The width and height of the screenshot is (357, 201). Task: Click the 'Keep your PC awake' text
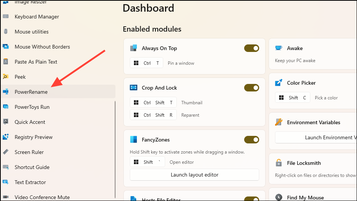(295, 60)
